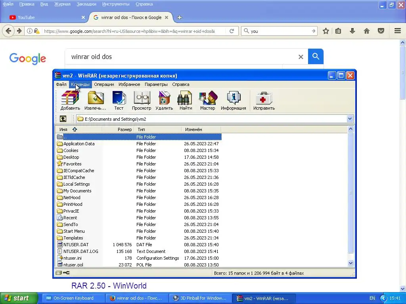The width and height of the screenshot is (406, 304).
Task: Click the Добавить (Add) toolbar icon
Action: click(70, 101)
